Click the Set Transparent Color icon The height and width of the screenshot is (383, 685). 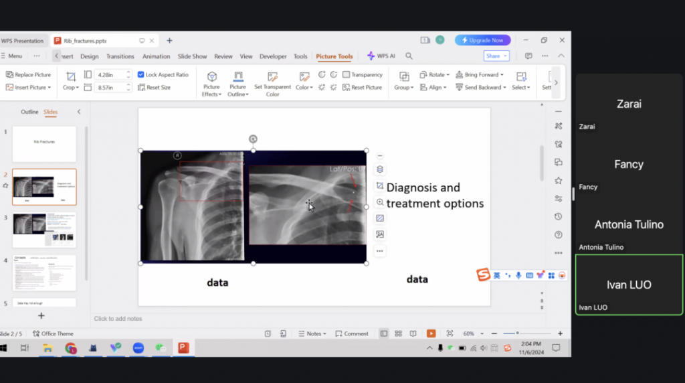(x=272, y=76)
